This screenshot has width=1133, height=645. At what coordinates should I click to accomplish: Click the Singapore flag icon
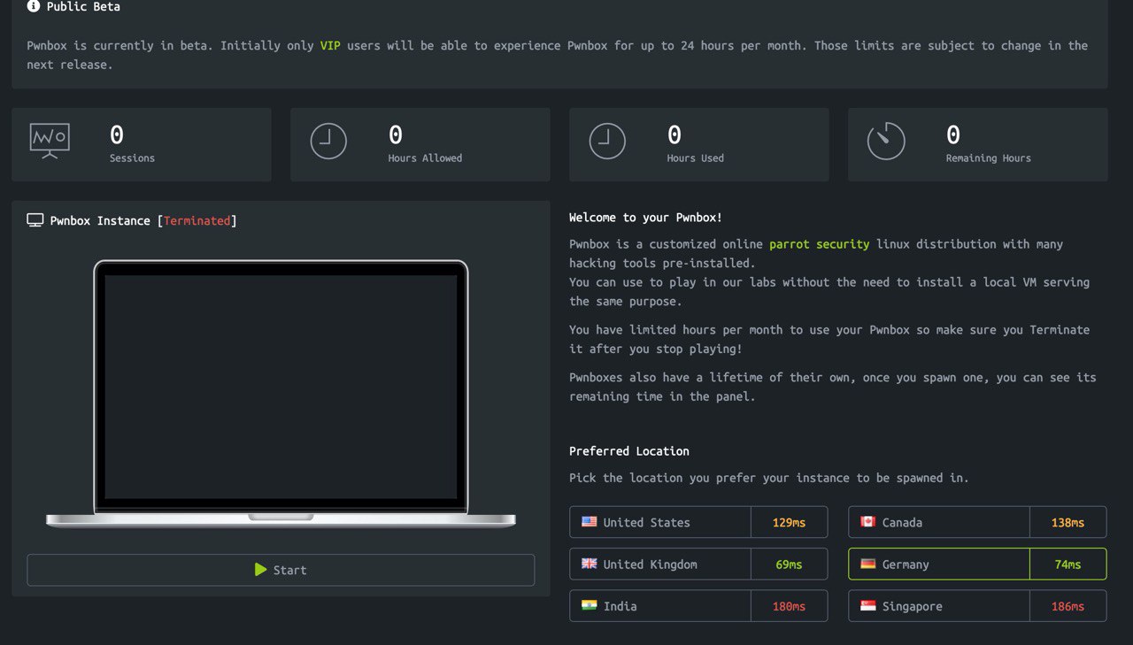click(867, 605)
